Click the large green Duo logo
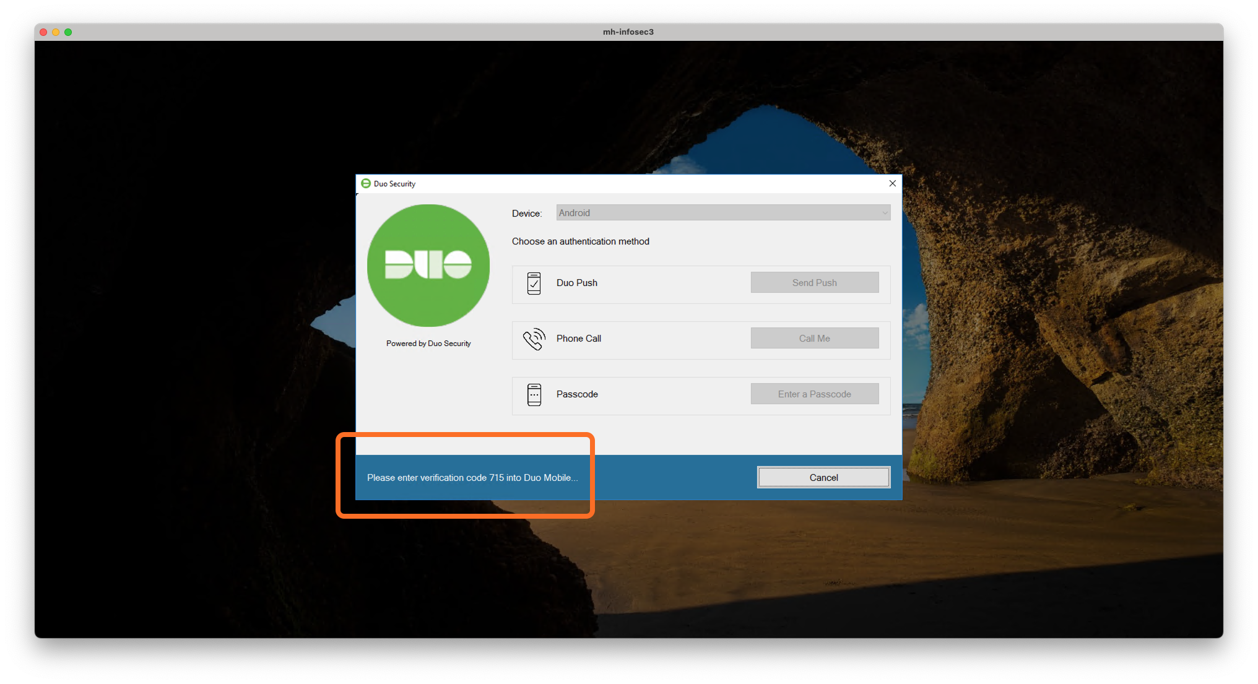The image size is (1258, 684). 428,266
